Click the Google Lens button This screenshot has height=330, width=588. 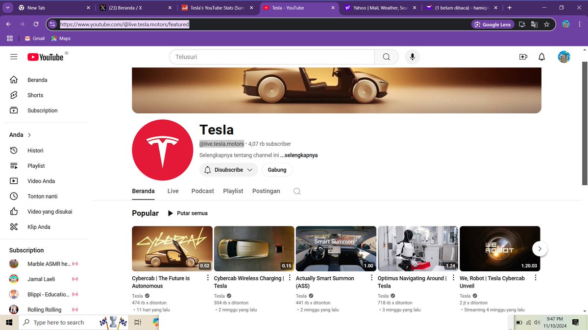(492, 24)
